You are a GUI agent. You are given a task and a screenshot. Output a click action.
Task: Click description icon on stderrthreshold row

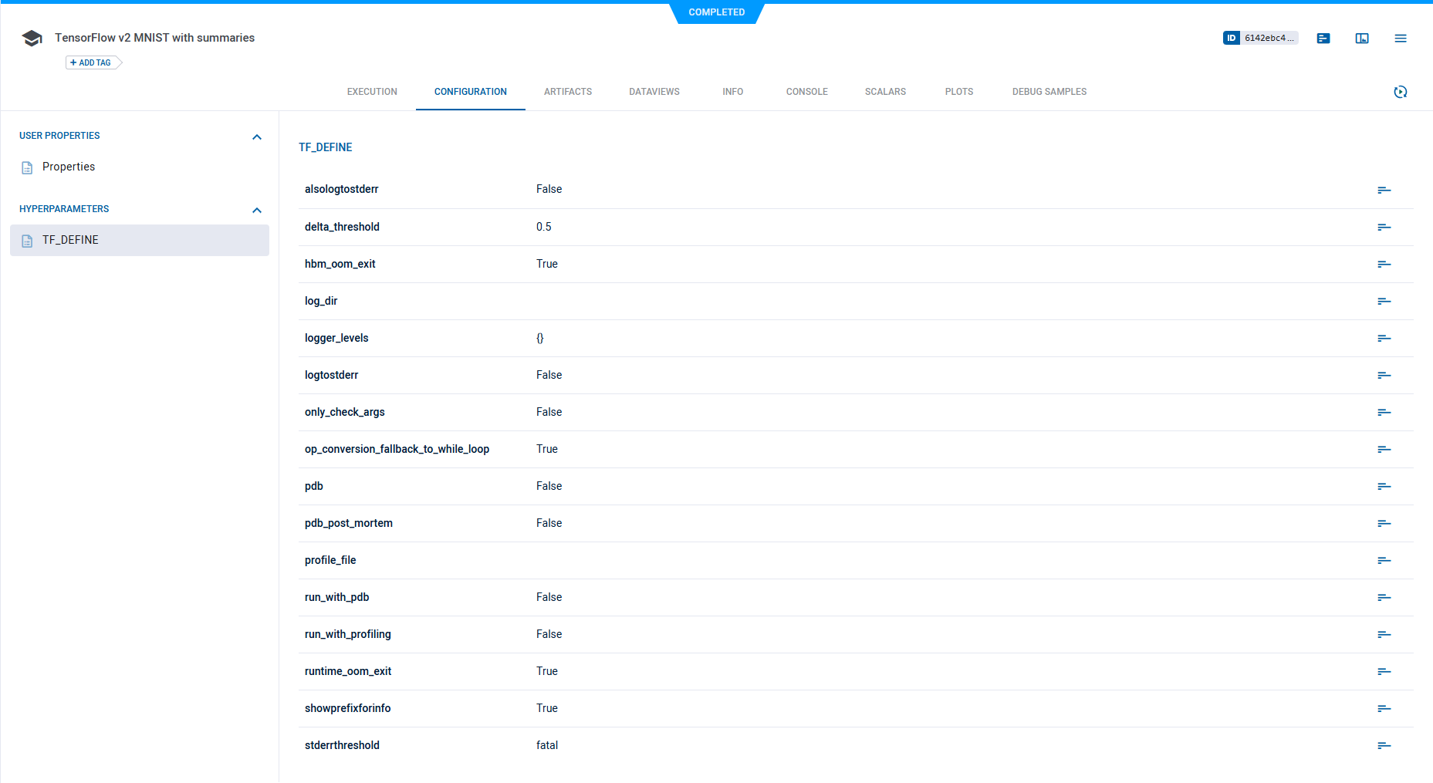tap(1384, 745)
